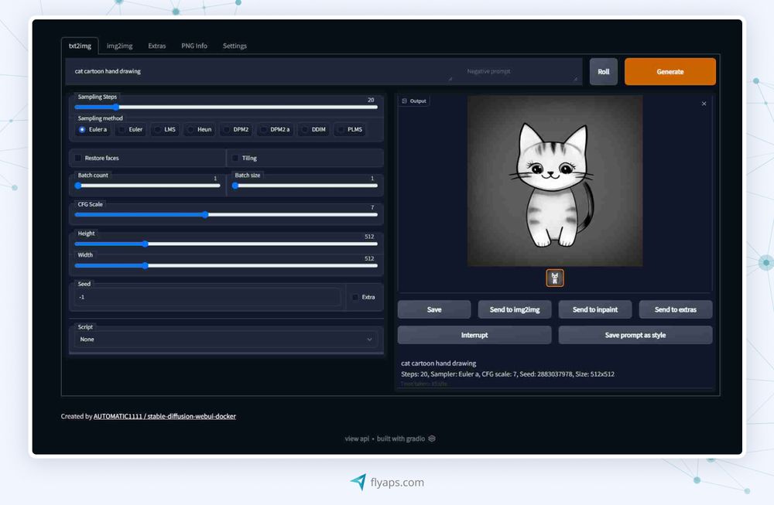Viewport: 774px width, 505px height.
Task: Choose the DDIM sampling method
Action: click(306, 130)
